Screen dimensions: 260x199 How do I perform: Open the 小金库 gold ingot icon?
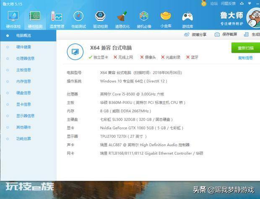click(x=166, y=19)
